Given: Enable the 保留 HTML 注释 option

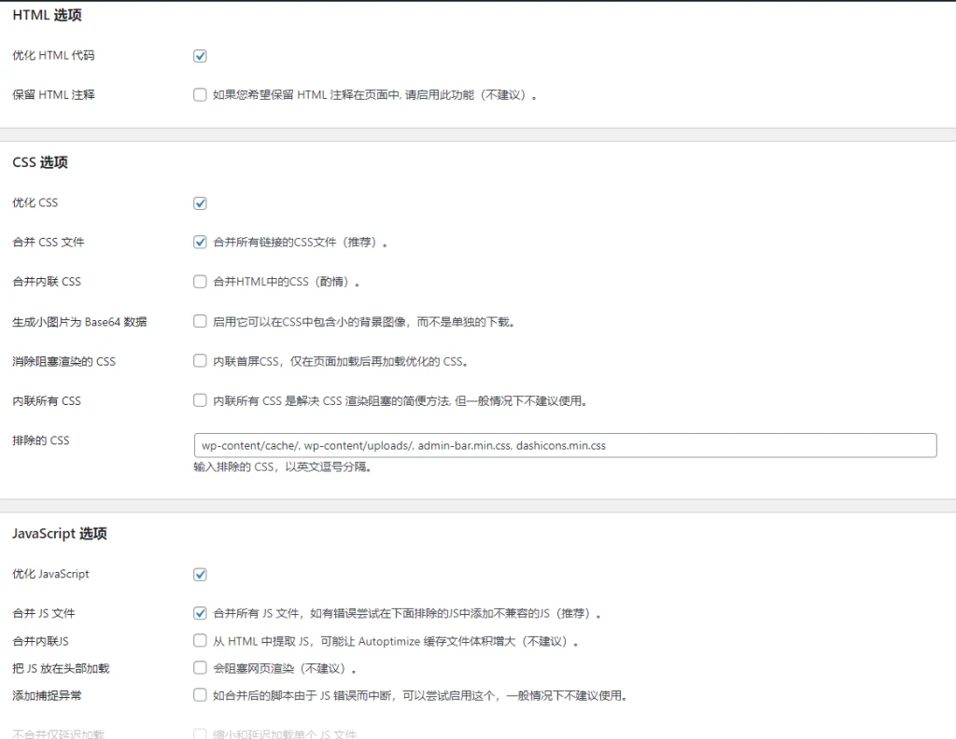Looking at the screenshot, I should (x=200, y=94).
